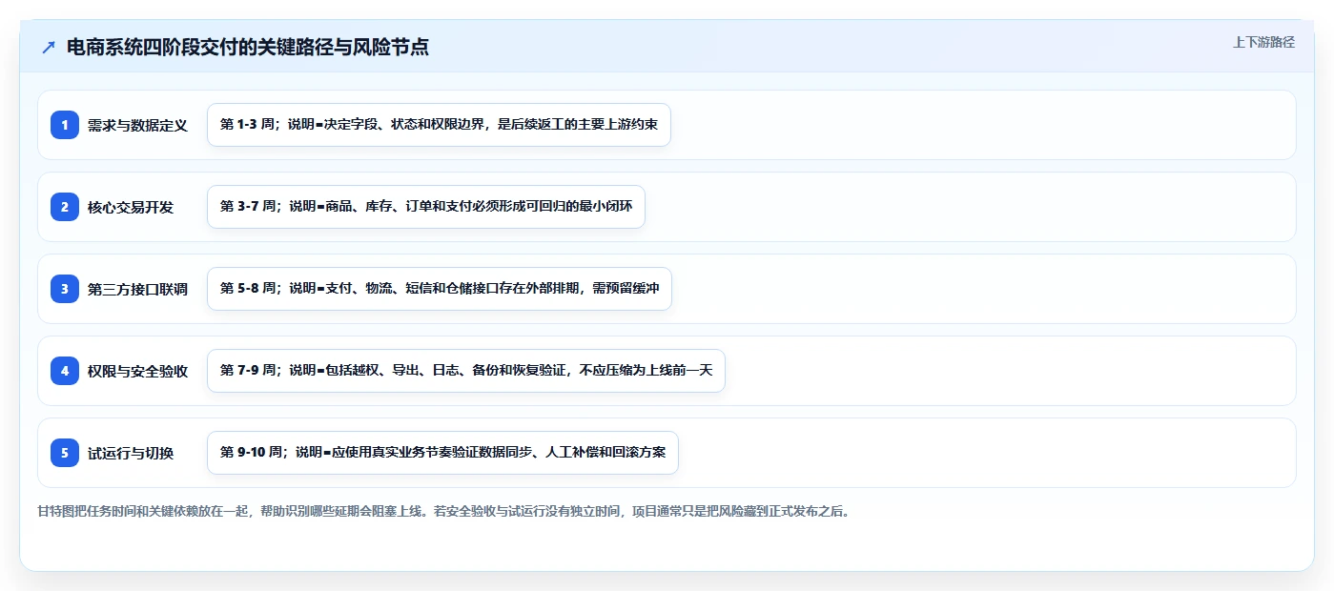Click the title 电商系统四阶段交付的关键路径与风险节点
This screenshot has width=1334, height=591.
click(x=248, y=48)
